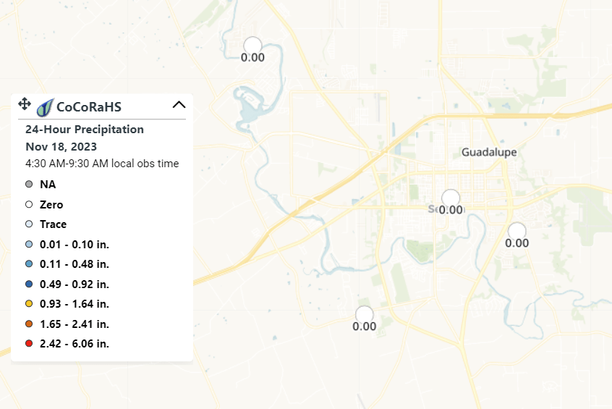Click the Trace legend circle
The width and height of the screenshot is (612, 409).
[x=29, y=224]
